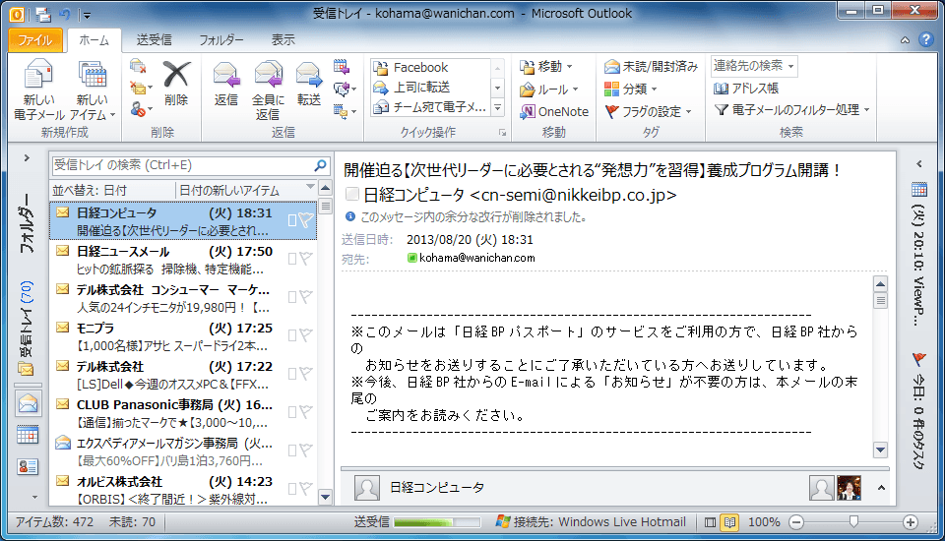The image size is (945, 541).
Task: Open the フラグの設定 dropdown
Action: coord(648,111)
